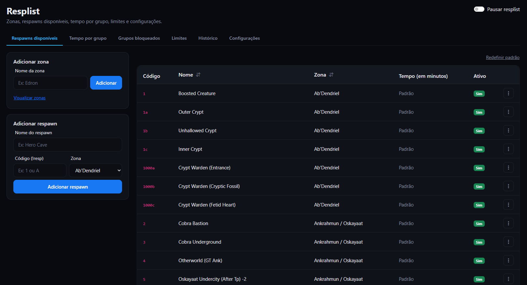Select the code 1000c cell
This screenshot has width=527, height=285.
(x=149, y=205)
